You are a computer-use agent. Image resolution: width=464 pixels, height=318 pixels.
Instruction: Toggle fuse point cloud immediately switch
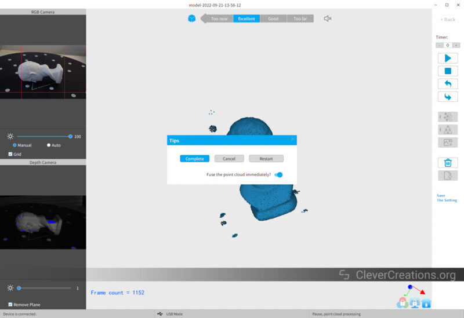coord(278,174)
